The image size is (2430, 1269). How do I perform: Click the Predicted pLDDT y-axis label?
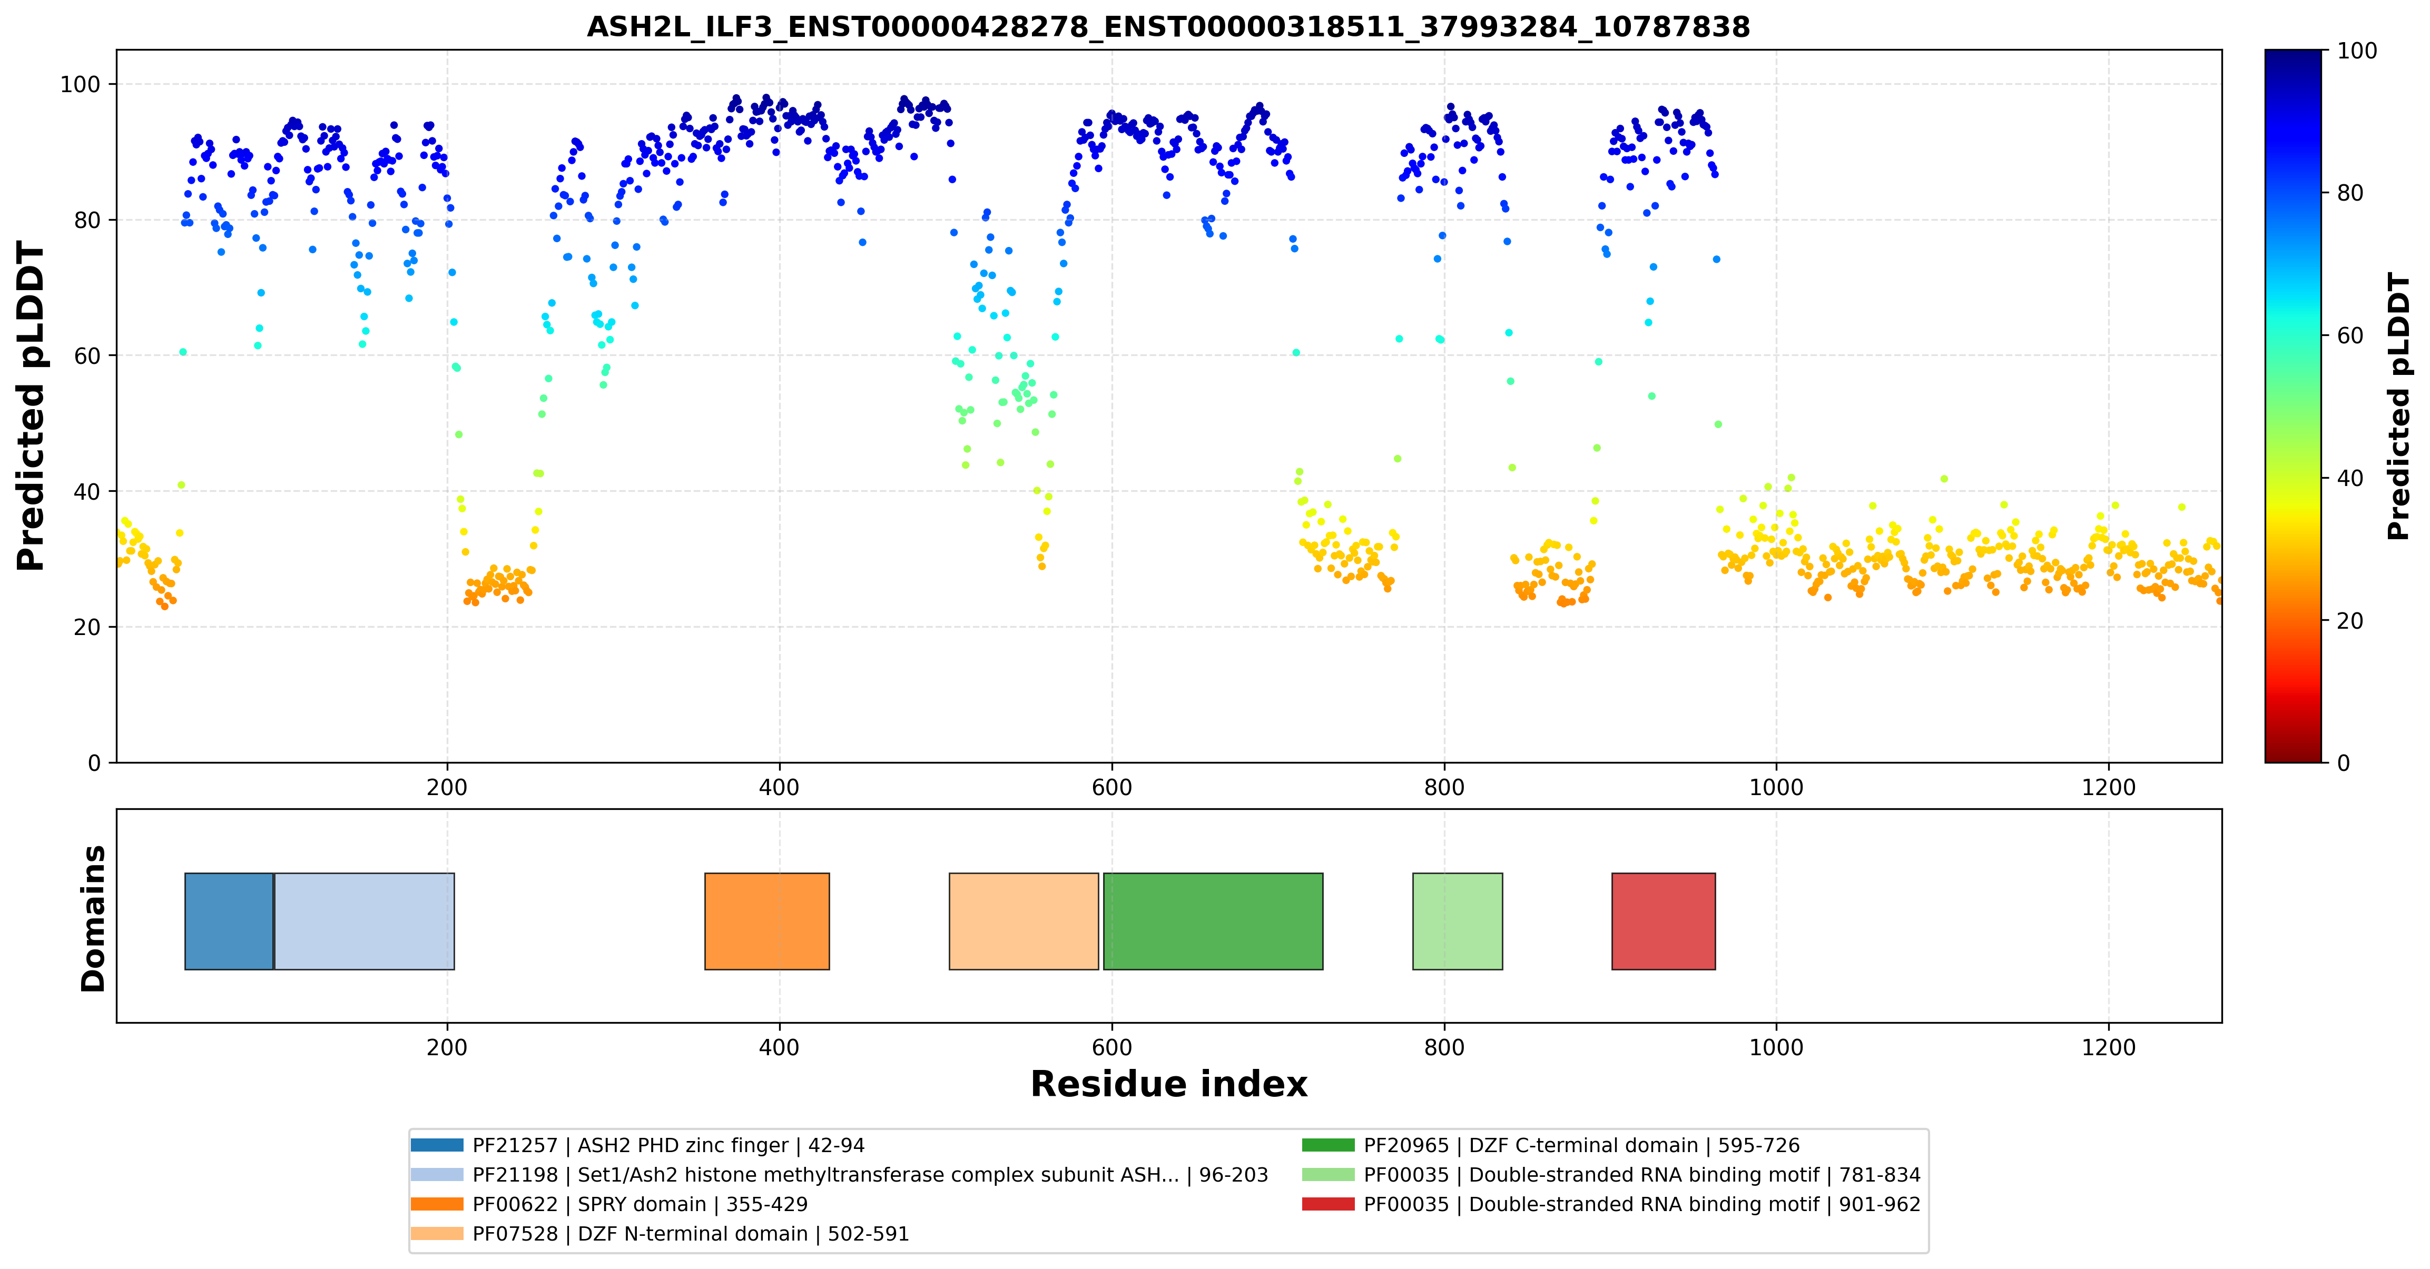(31, 405)
